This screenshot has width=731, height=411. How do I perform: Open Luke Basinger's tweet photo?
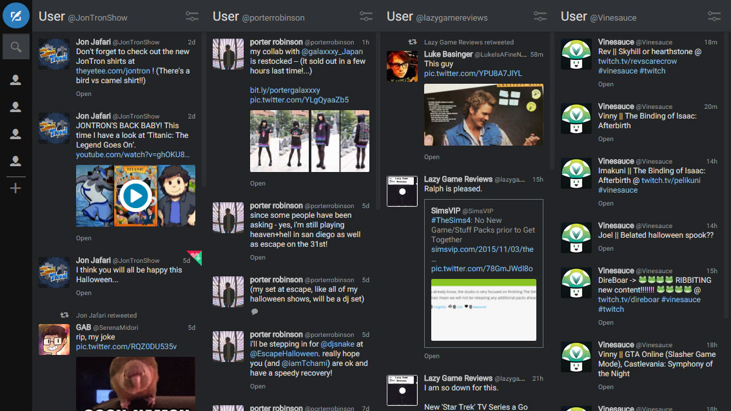coord(483,115)
